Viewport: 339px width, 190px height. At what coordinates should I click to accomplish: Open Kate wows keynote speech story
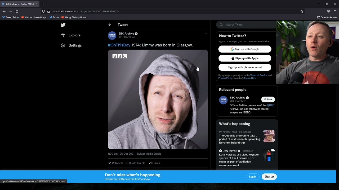click(239, 160)
